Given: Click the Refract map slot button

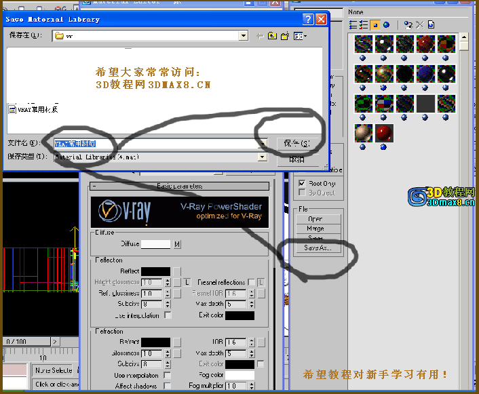Looking at the screenshot, I should [177, 342].
